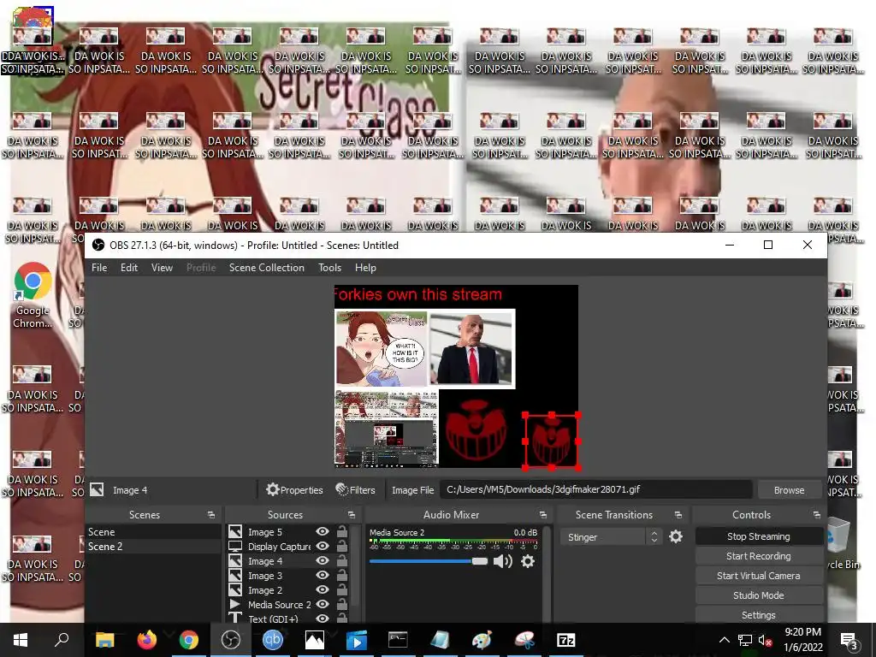Open OBS Settings from Controls
Viewport: 876px width, 657px height.
(x=758, y=614)
